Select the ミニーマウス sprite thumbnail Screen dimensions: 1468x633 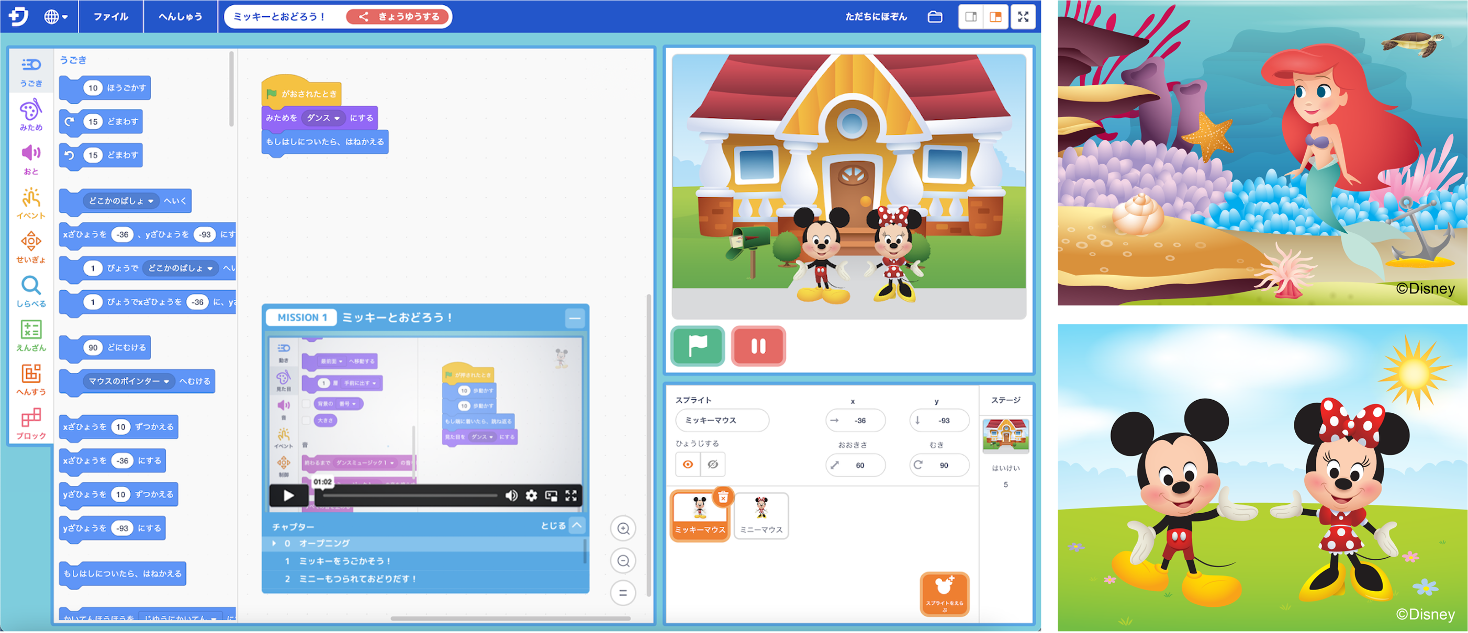pos(761,515)
